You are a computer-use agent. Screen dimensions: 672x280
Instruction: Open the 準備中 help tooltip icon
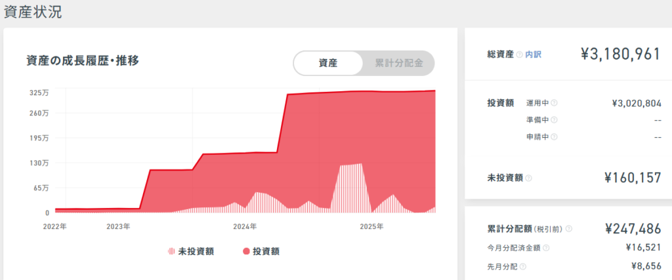pos(554,120)
